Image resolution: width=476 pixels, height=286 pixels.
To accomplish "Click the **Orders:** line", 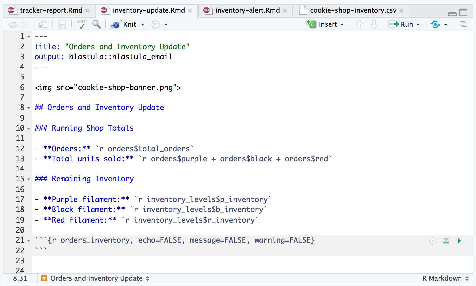I will click(114, 149).
